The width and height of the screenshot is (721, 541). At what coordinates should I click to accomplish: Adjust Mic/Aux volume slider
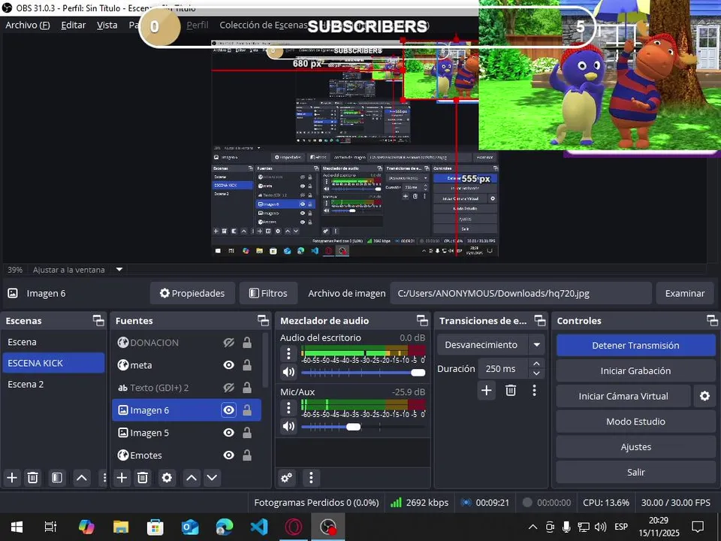(364, 427)
